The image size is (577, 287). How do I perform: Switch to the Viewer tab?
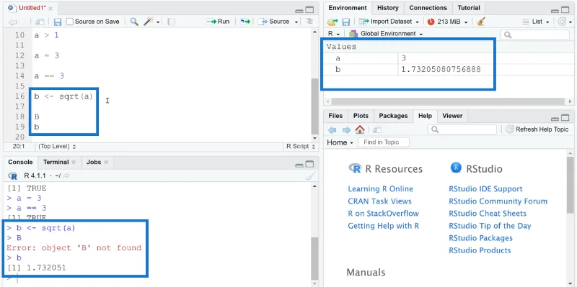pyautogui.click(x=452, y=116)
